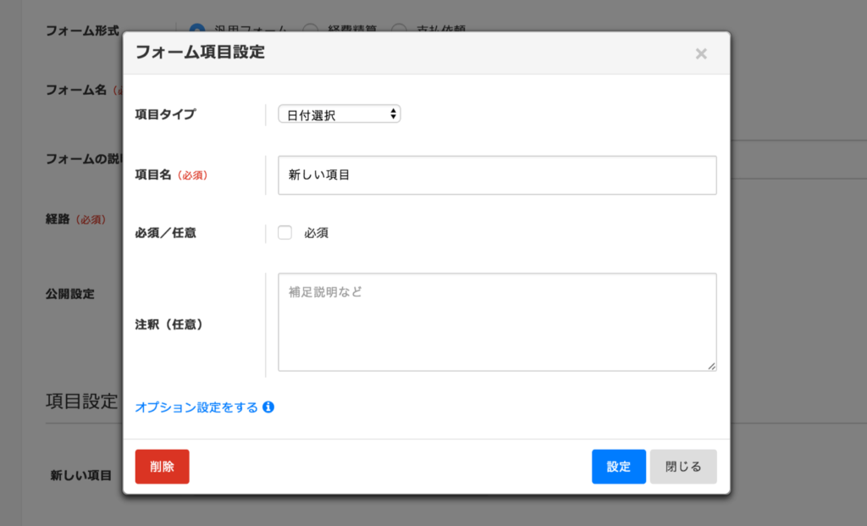Click the blue 設定 button
Screen dimensions: 867x526
pyautogui.click(x=618, y=466)
